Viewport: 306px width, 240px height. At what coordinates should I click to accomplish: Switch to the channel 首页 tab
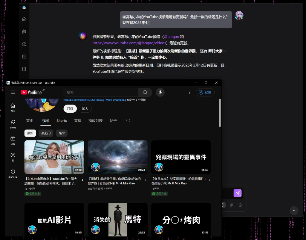point(30,121)
